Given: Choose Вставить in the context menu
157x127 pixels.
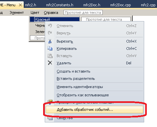Looking at the screenshot, I should 94,56.
